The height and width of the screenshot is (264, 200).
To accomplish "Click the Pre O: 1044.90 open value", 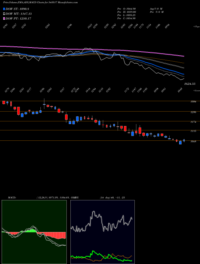I will (x=126, y=8).
